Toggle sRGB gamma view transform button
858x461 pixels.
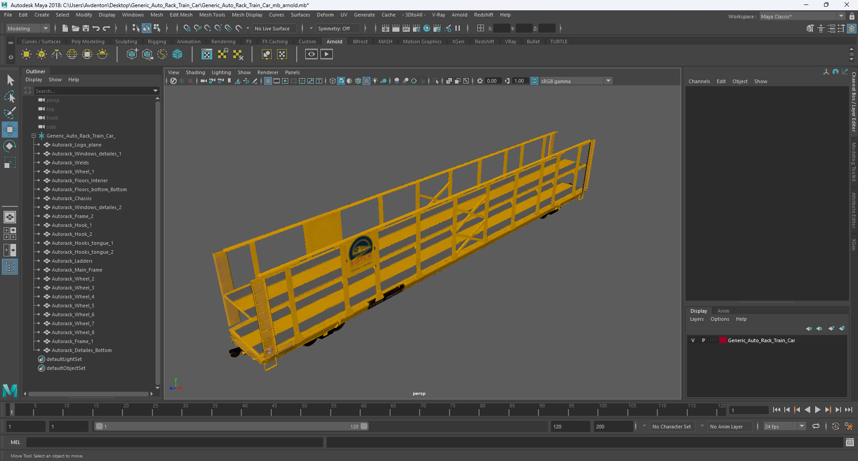pos(534,81)
